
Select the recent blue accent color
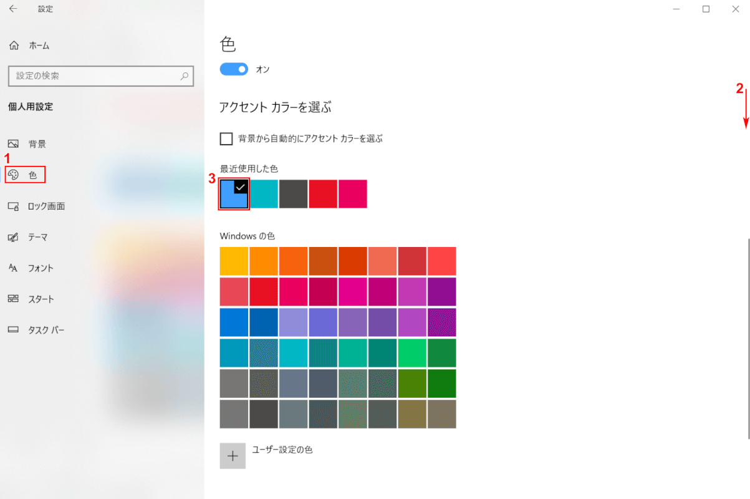click(234, 194)
